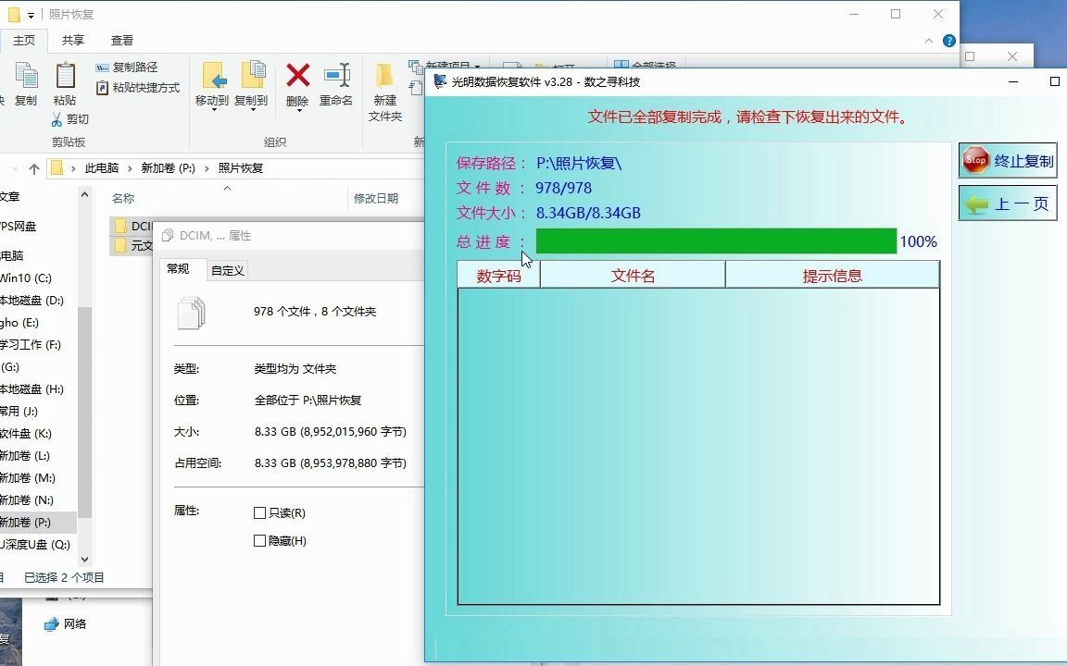Image resolution: width=1067 pixels, height=666 pixels.
Task: Open the Share (共享) ribbon tab
Action: [x=73, y=40]
